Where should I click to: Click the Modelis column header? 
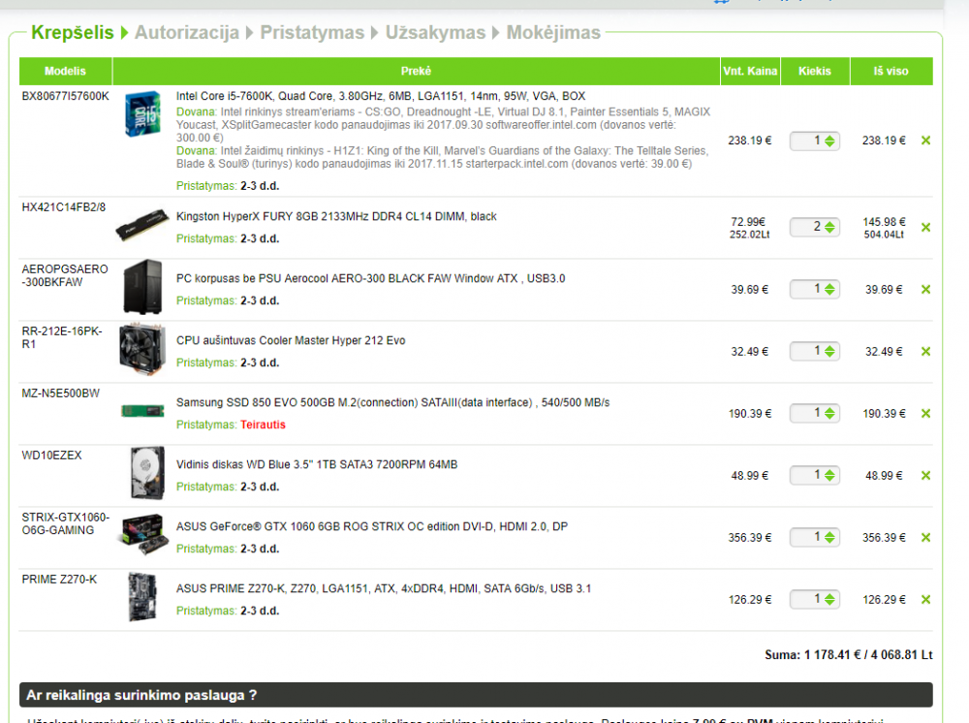(66, 71)
